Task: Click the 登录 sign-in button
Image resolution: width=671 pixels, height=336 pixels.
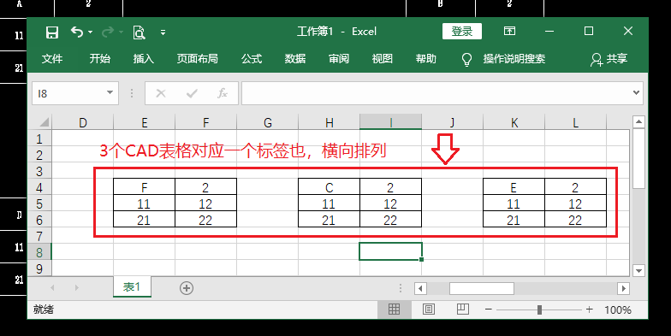Action: (462, 31)
